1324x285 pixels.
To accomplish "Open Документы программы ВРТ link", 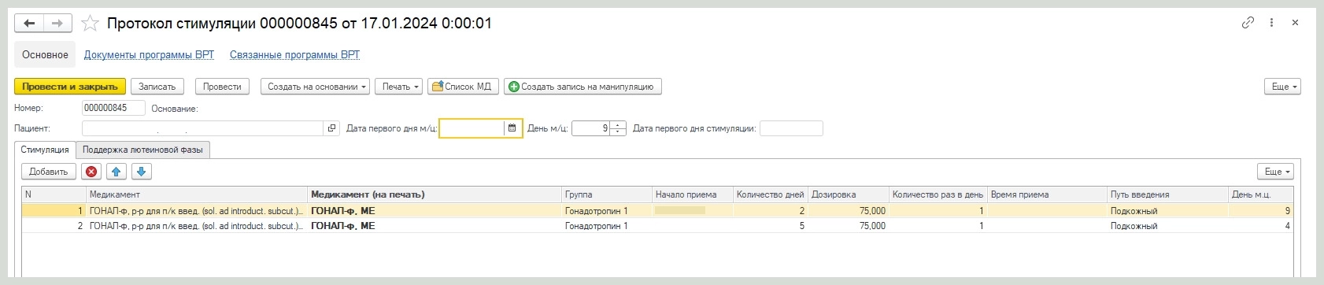I will tap(149, 54).
